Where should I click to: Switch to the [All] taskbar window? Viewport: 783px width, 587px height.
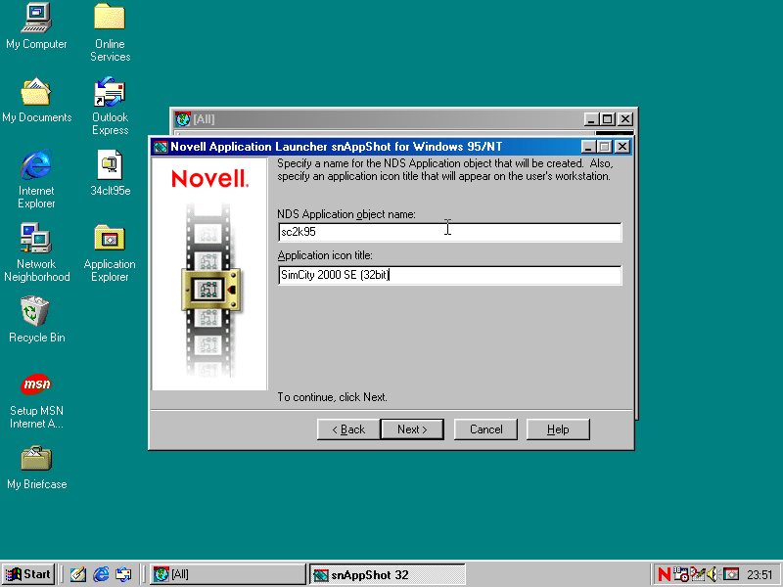tap(228, 574)
